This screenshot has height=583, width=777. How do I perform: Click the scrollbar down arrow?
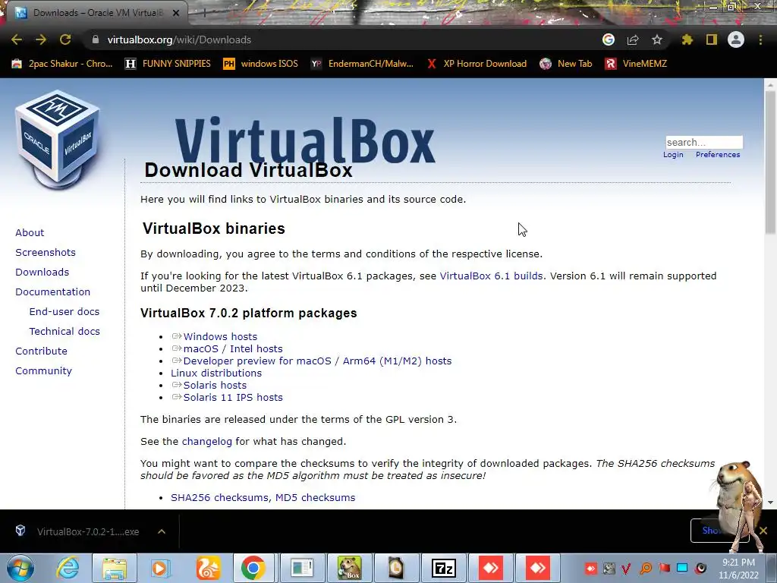[x=770, y=503]
